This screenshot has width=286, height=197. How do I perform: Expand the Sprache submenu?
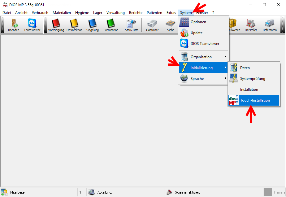[203, 79]
